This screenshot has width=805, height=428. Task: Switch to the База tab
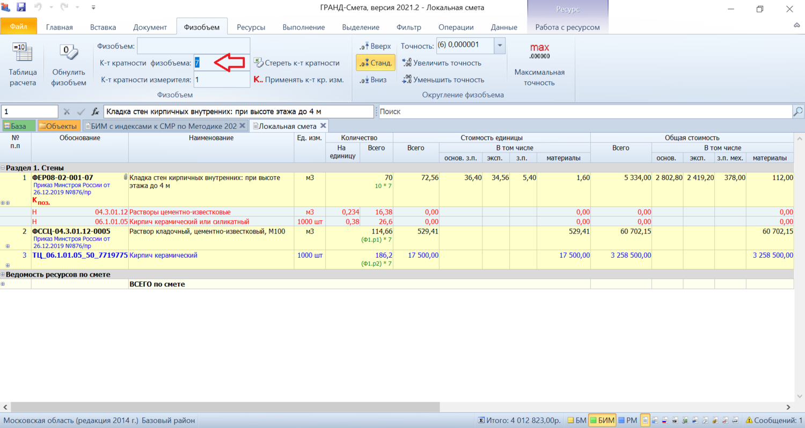pos(18,126)
